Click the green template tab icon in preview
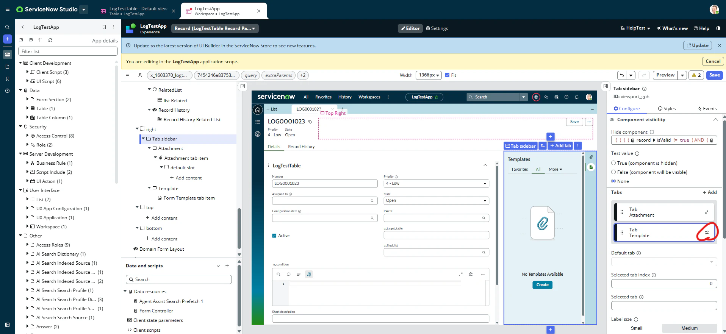Screen dimensions: 726x334 [591, 167]
